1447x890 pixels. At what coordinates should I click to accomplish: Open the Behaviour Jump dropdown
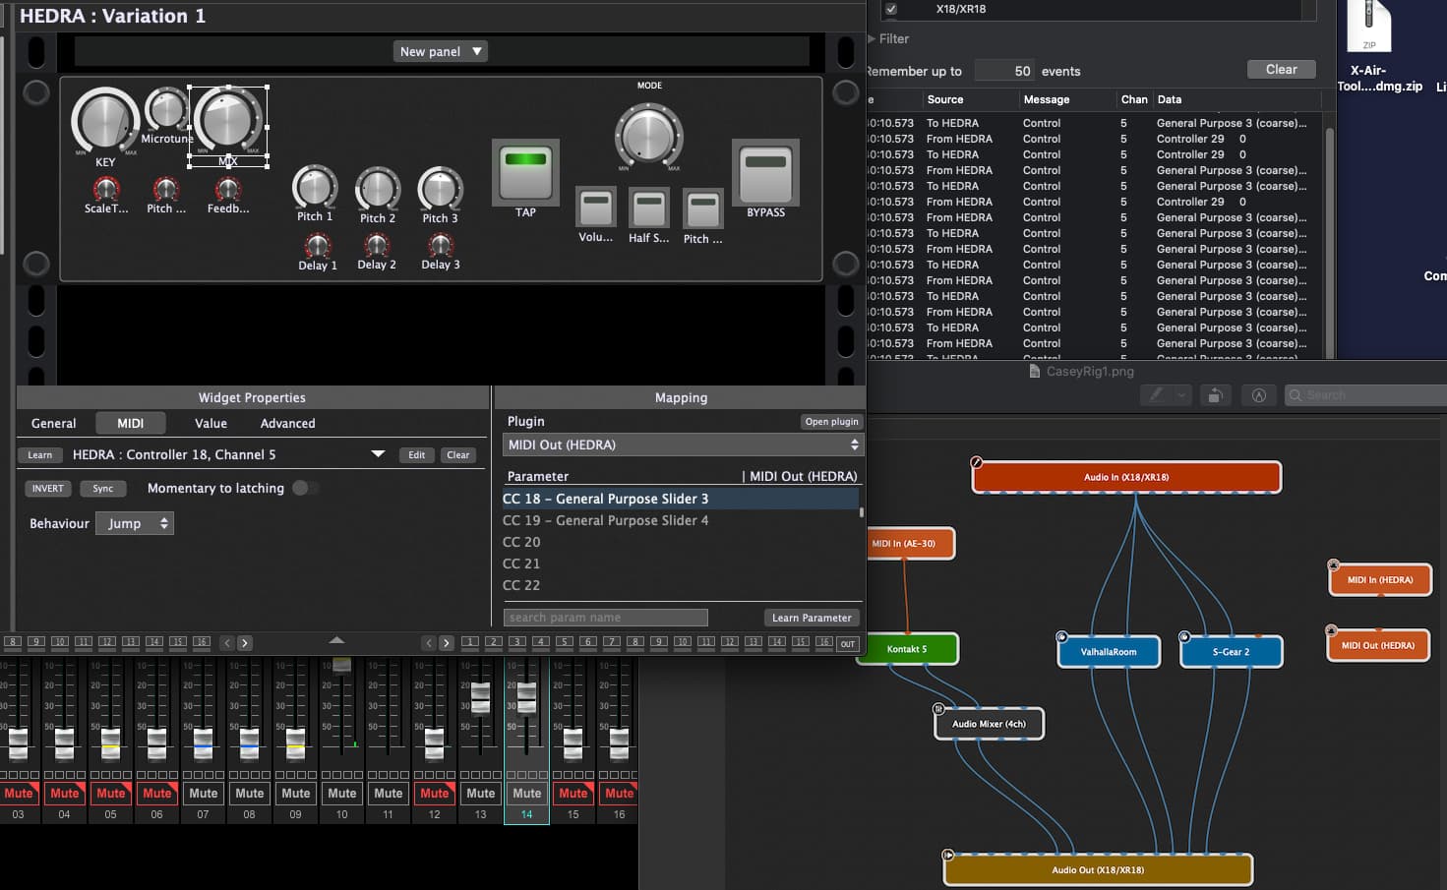pos(135,524)
